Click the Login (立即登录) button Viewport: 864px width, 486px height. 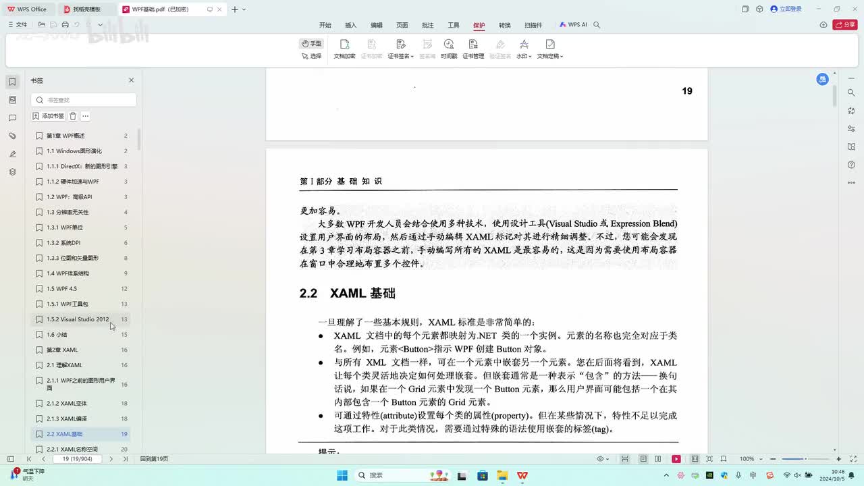(x=786, y=9)
